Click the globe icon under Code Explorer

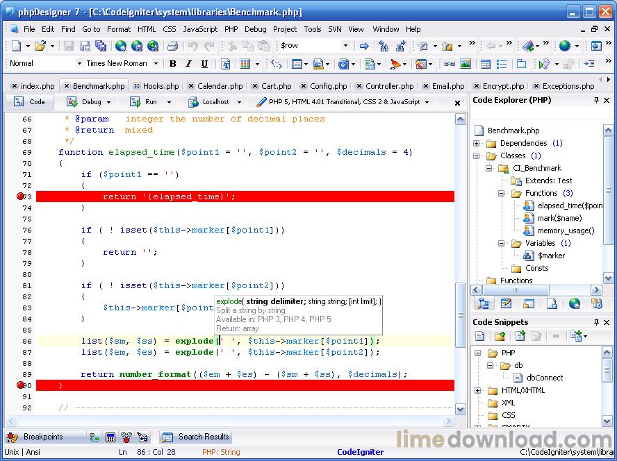[x=574, y=303]
